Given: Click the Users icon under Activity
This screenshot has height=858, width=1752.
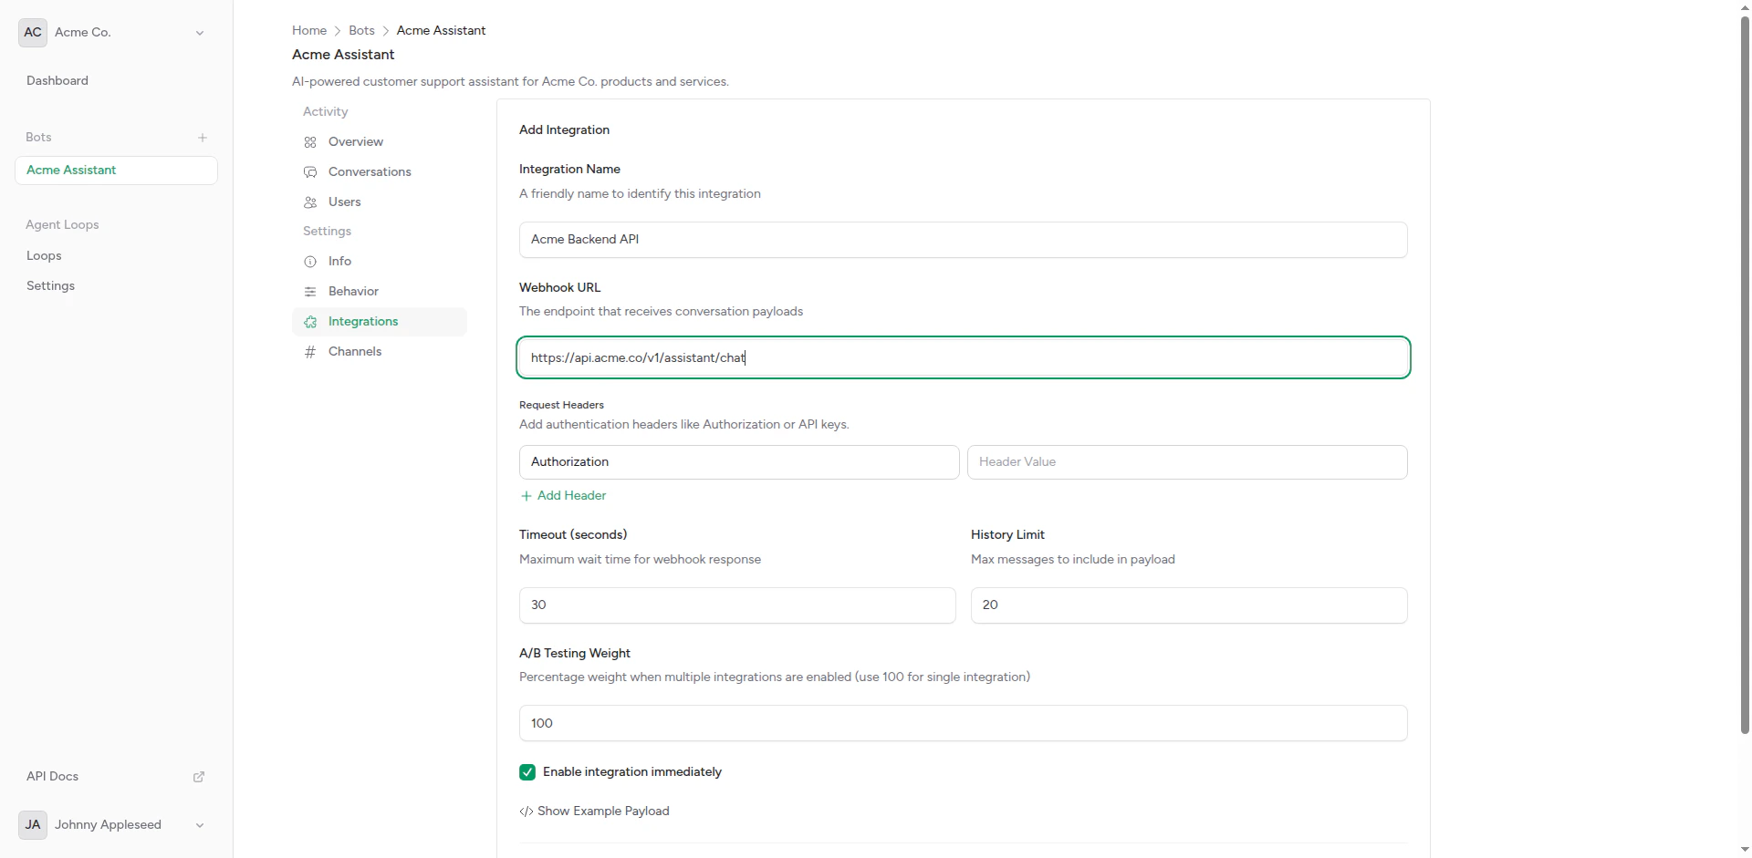Looking at the screenshot, I should [x=310, y=202].
